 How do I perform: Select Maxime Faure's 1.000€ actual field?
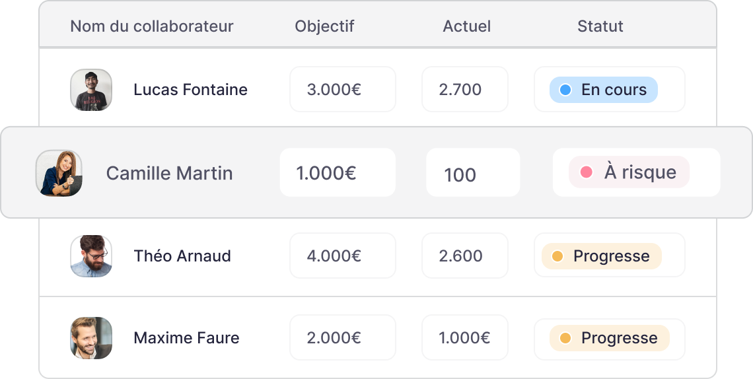click(x=465, y=337)
